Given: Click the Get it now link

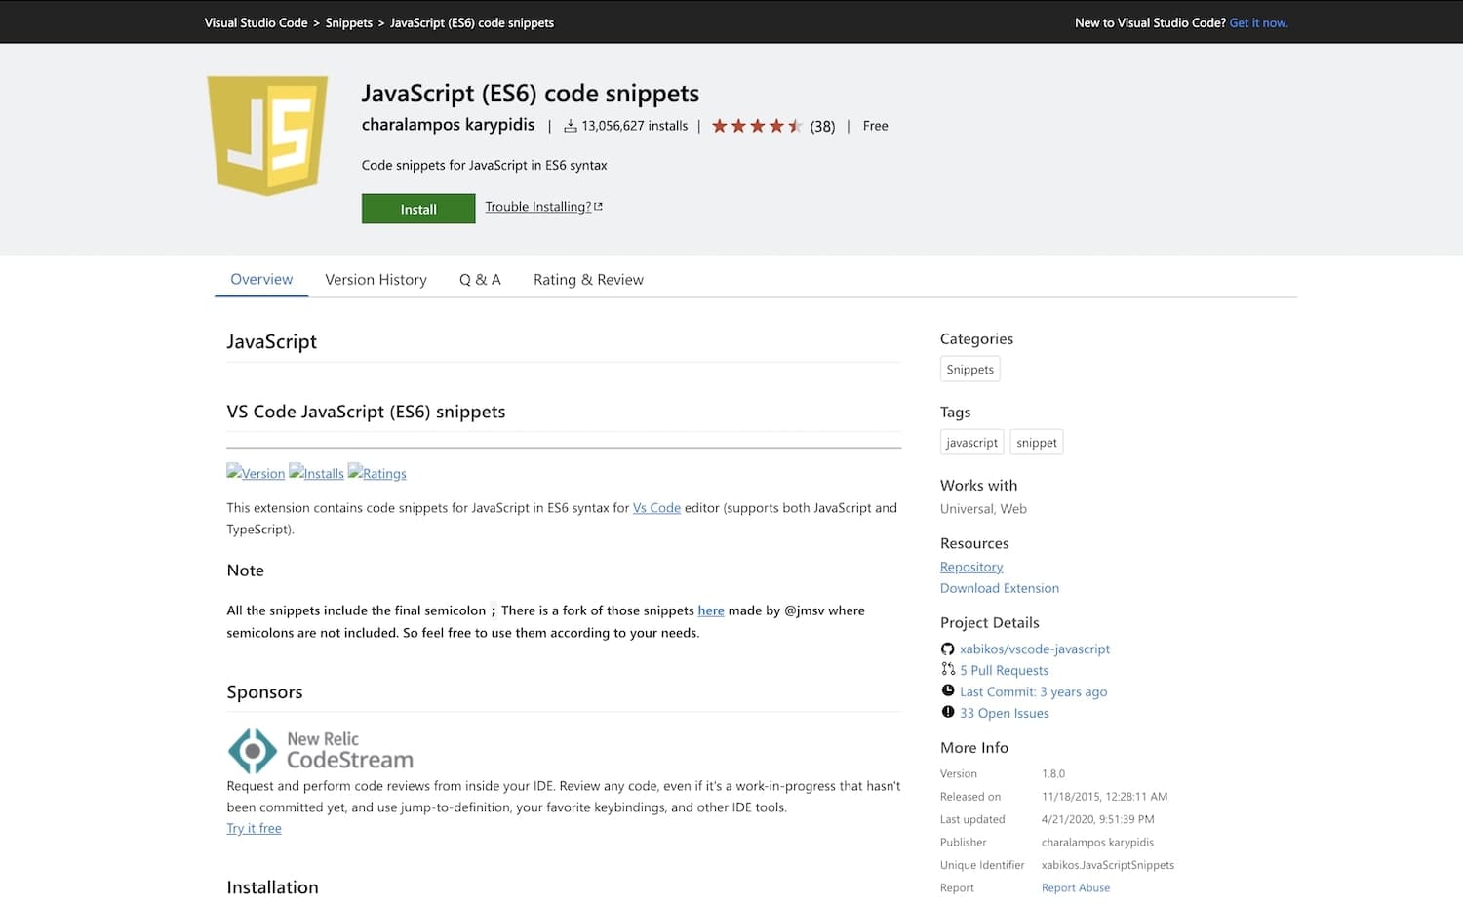Looking at the screenshot, I should tap(1258, 22).
